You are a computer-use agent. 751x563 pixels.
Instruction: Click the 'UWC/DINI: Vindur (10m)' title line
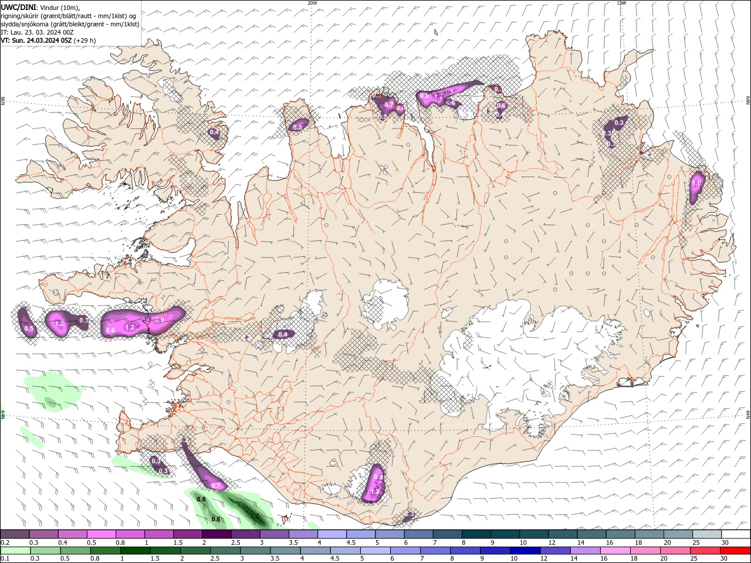[x=40, y=7]
